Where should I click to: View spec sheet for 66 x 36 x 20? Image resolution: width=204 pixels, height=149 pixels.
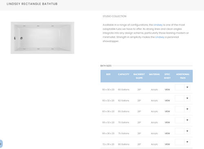pos(167,133)
